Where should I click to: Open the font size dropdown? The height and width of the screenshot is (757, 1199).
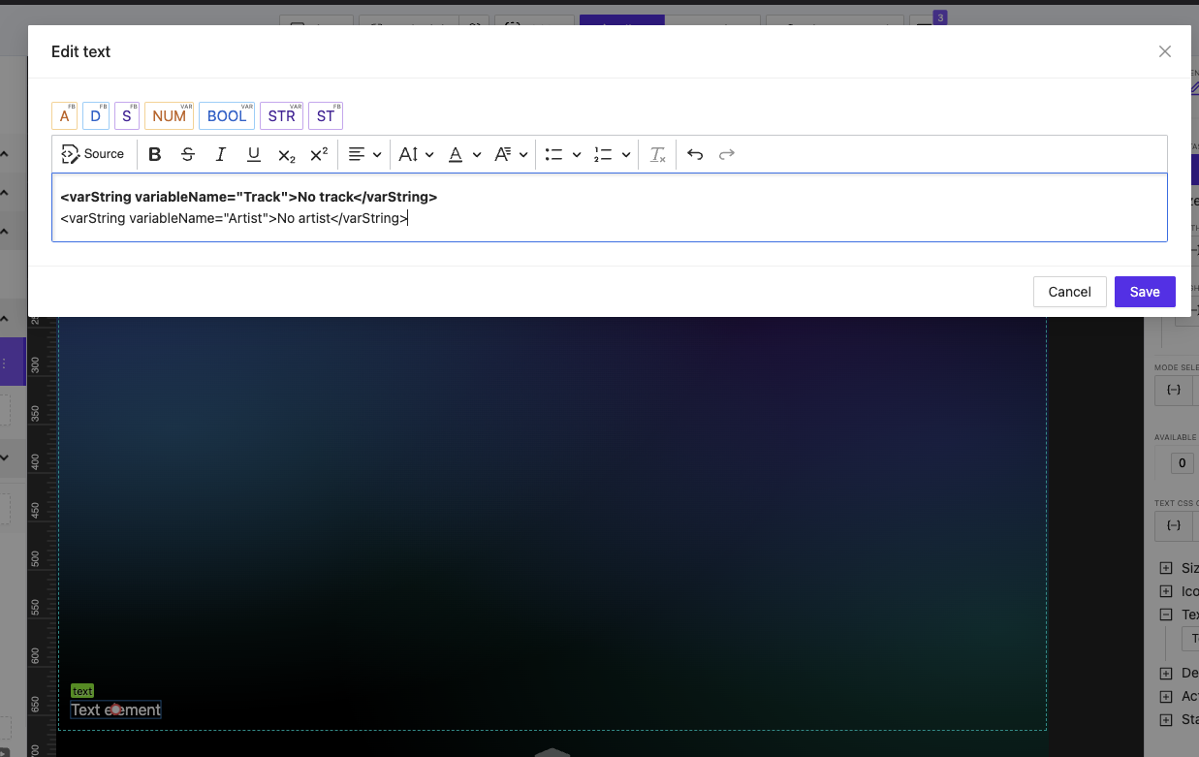[416, 154]
